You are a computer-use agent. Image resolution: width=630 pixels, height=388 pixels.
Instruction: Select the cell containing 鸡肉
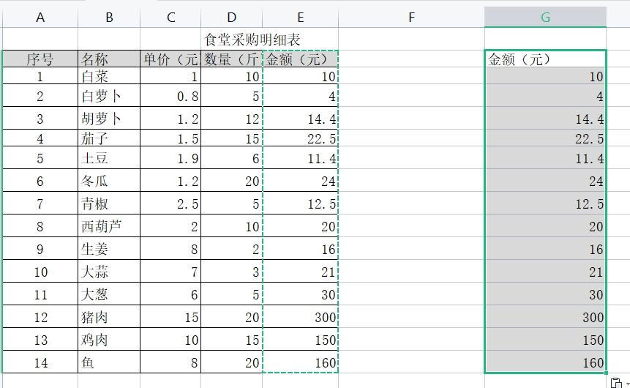(x=109, y=338)
